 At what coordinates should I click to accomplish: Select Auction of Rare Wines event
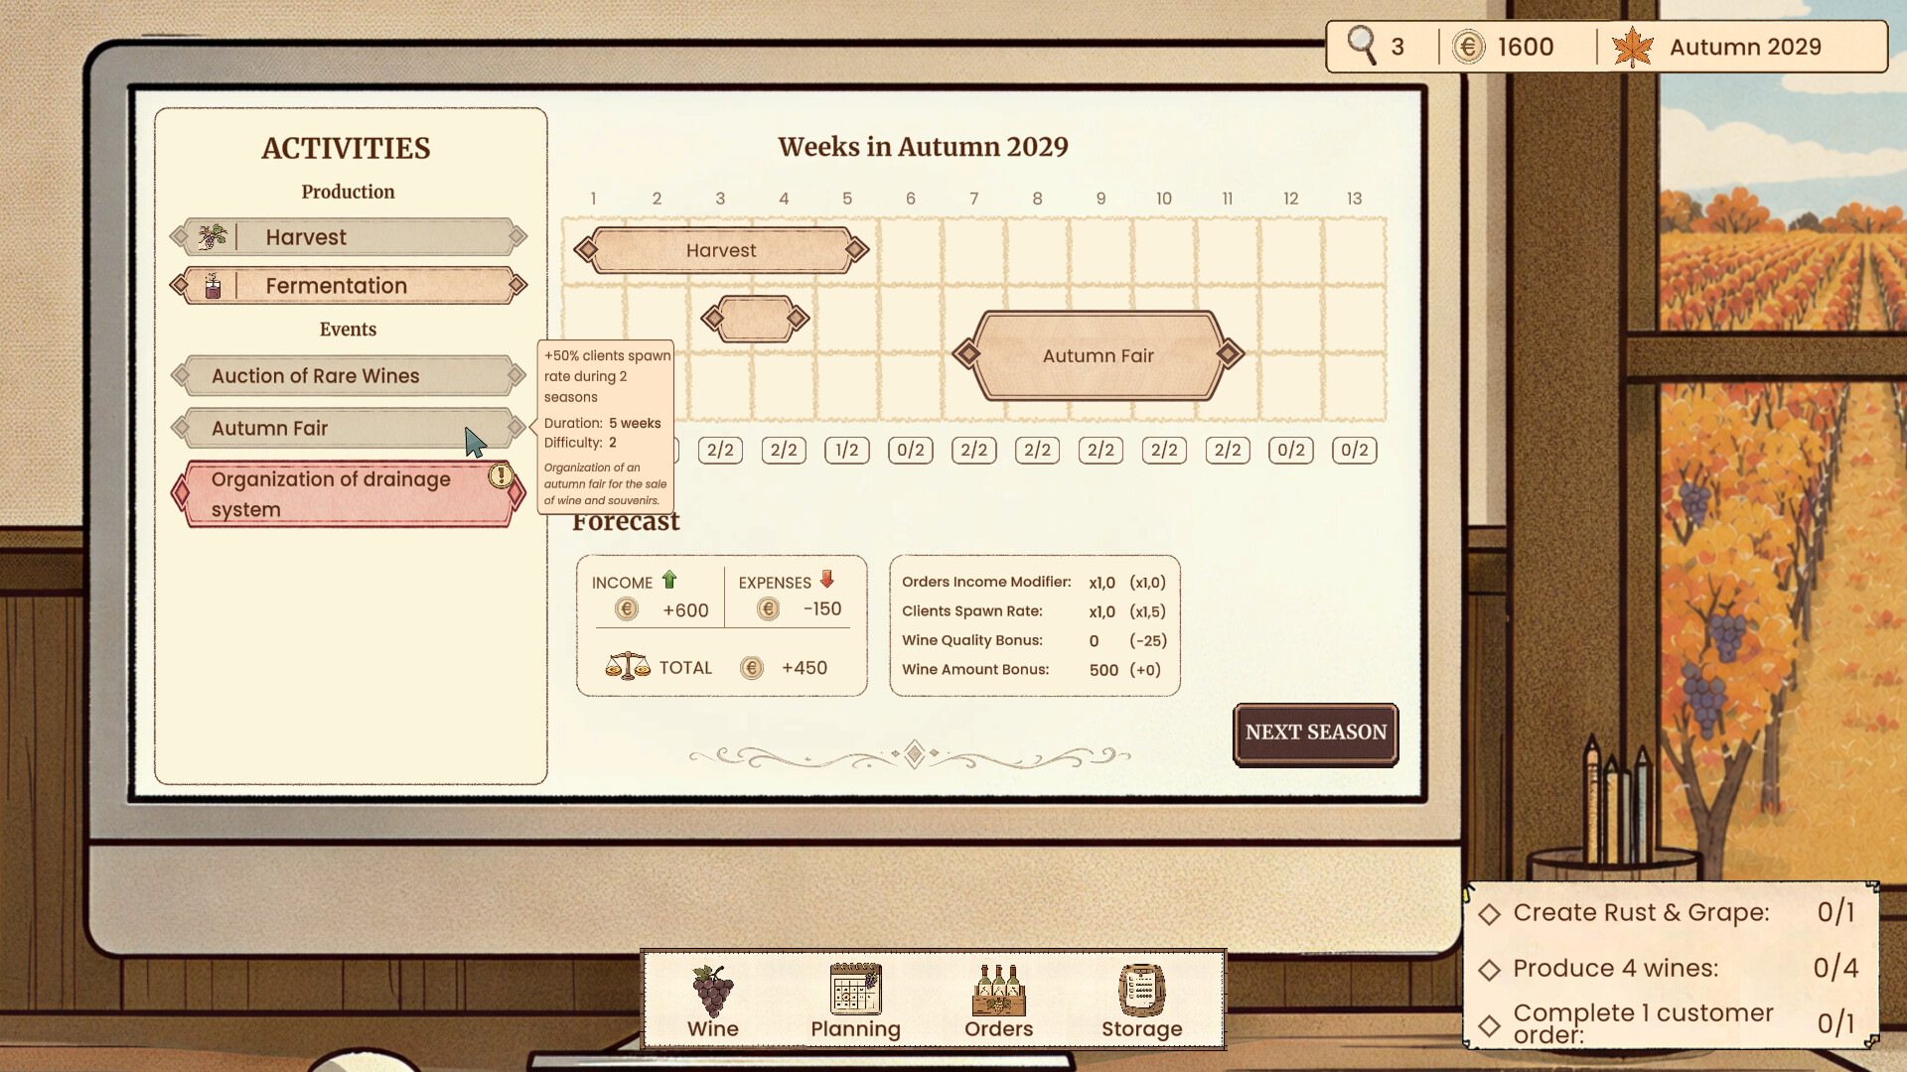349,376
